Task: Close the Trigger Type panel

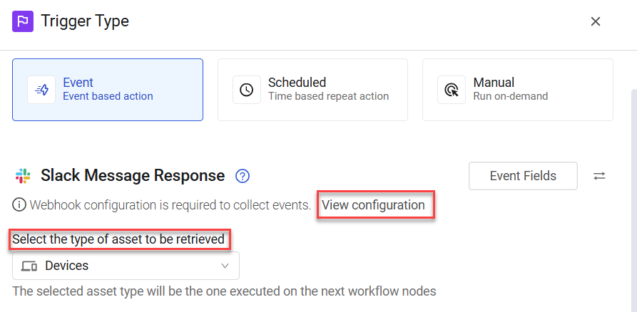Action: click(x=596, y=21)
